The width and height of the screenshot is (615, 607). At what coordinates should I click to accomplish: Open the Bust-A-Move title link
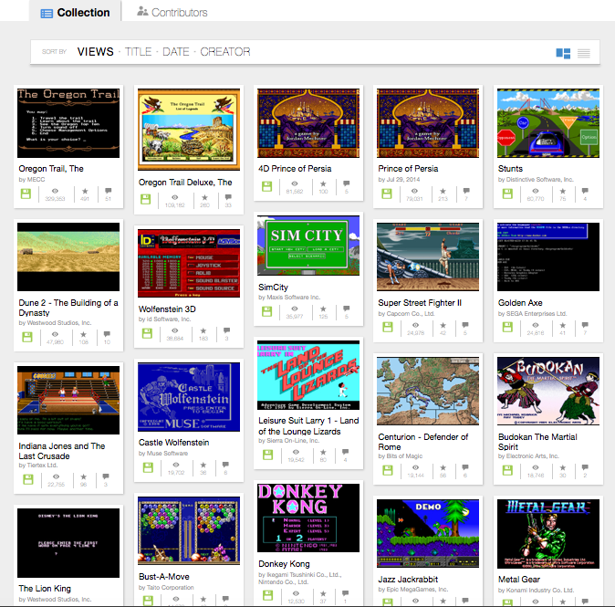pyautogui.click(x=164, y=577)
